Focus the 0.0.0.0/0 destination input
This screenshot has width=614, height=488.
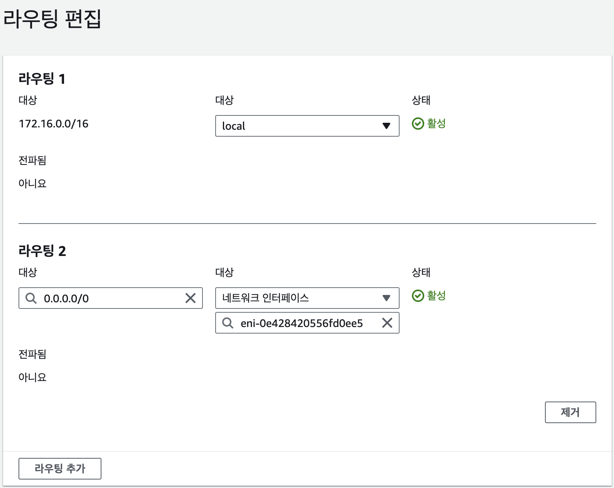(112, 298)
